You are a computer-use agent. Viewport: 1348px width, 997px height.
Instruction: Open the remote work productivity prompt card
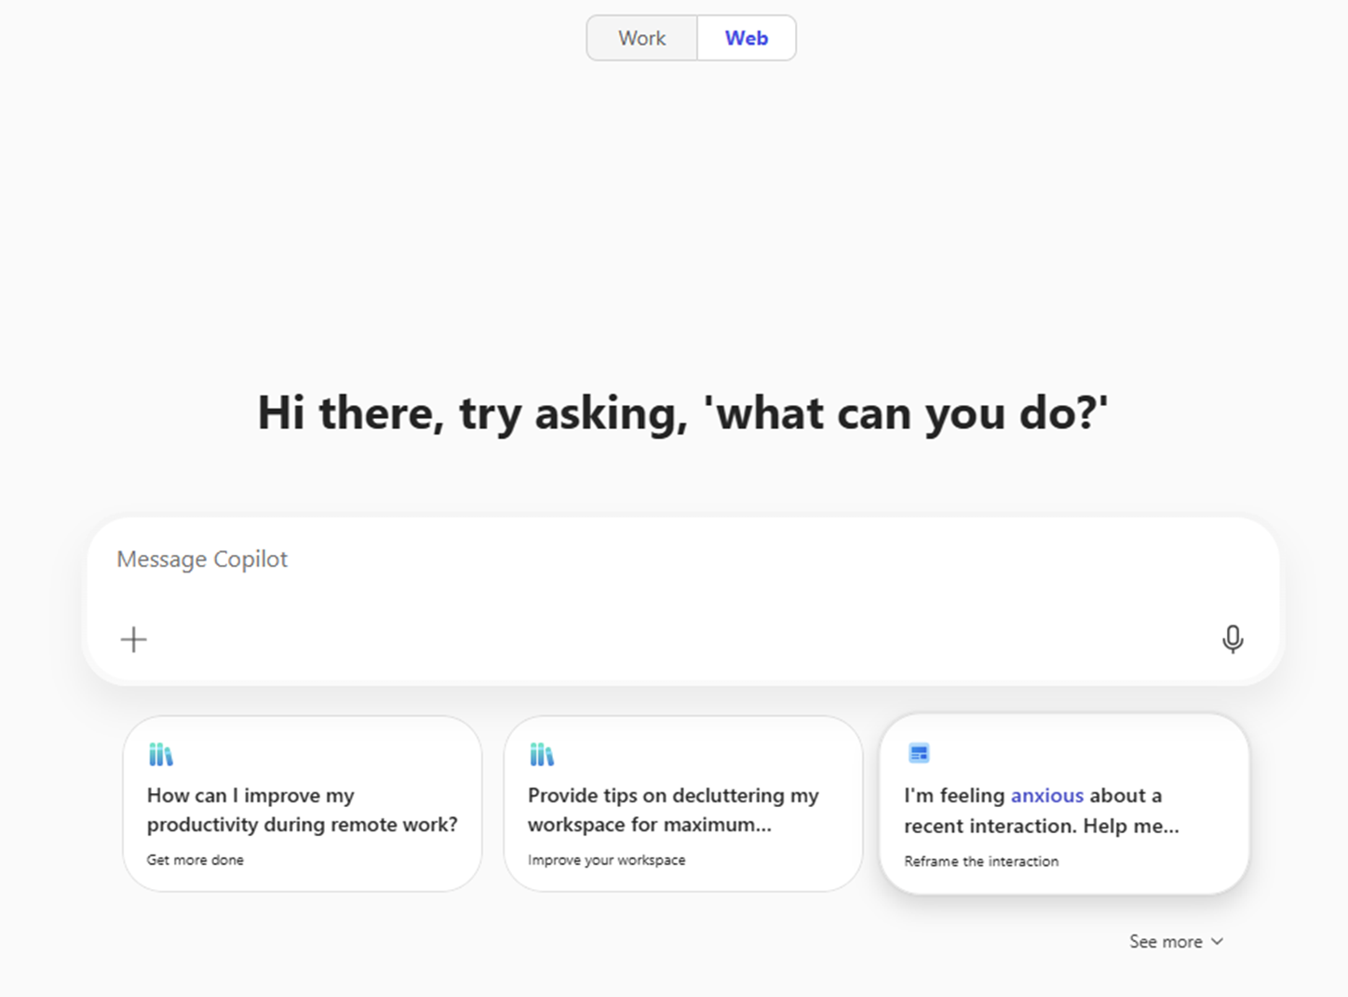[x=303, y=803]
